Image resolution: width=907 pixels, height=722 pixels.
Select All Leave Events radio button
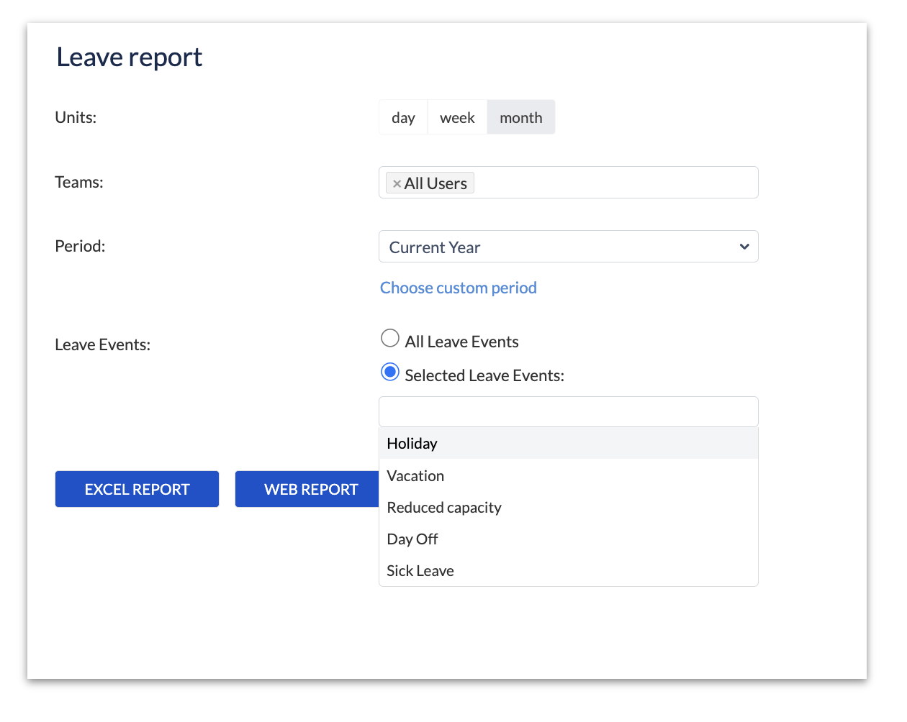click(390, 339)
